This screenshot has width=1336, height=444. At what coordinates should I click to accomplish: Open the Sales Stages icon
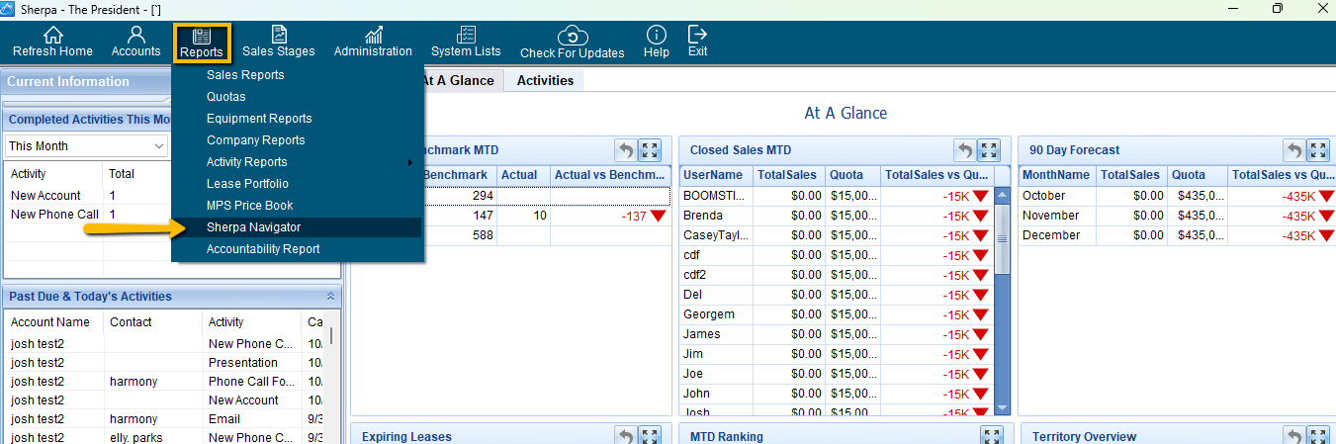coord(279,36)
